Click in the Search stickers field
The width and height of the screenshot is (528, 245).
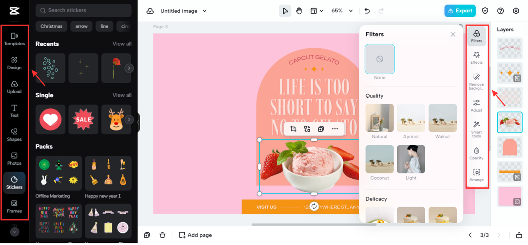click(83, 10)
